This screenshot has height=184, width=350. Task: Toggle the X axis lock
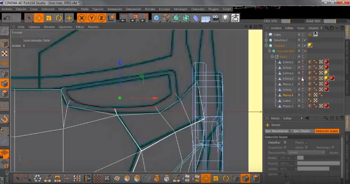pyautogui.click(x=82, y=18)
